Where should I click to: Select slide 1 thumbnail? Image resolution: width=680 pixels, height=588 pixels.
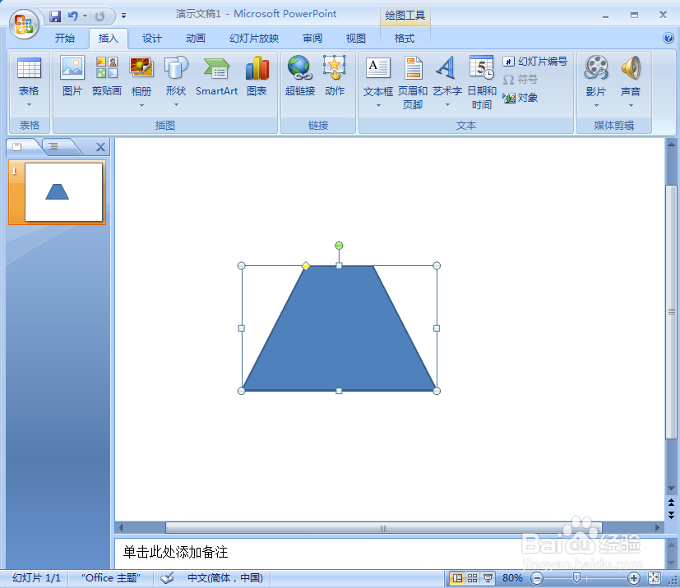pyautogui.click(x=64, y=192)
